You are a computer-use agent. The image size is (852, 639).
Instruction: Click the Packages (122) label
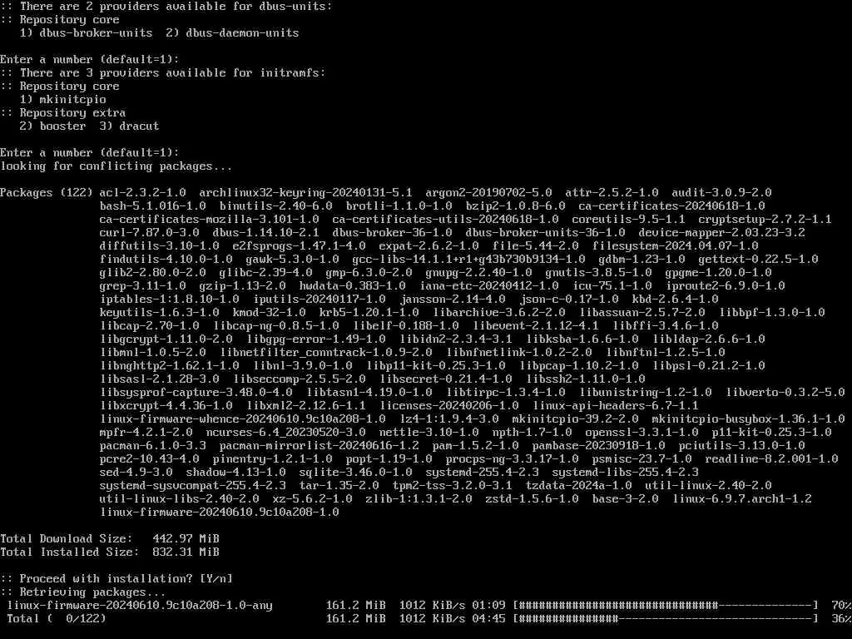coord(47,193)
